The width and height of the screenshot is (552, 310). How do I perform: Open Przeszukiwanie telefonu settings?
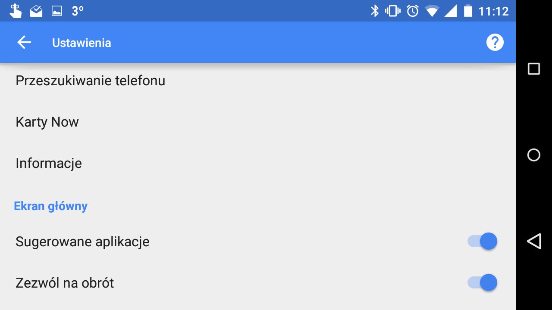click(x=91, y=81)
